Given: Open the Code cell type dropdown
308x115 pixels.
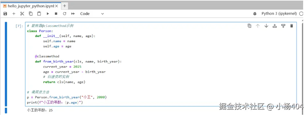Looking at the screenshot, I should point(92,14).
